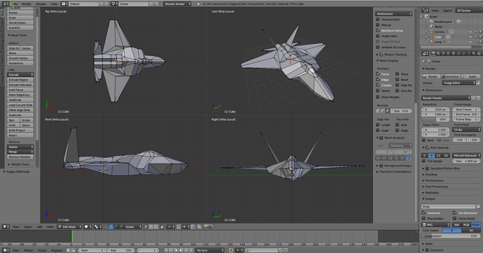
Task: Open the Help menu in the top bar
Action: [54, 4]
